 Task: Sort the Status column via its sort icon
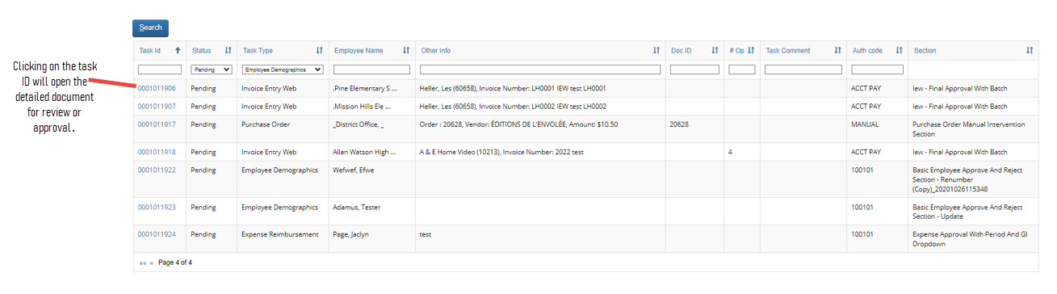[x=228, y=50]
